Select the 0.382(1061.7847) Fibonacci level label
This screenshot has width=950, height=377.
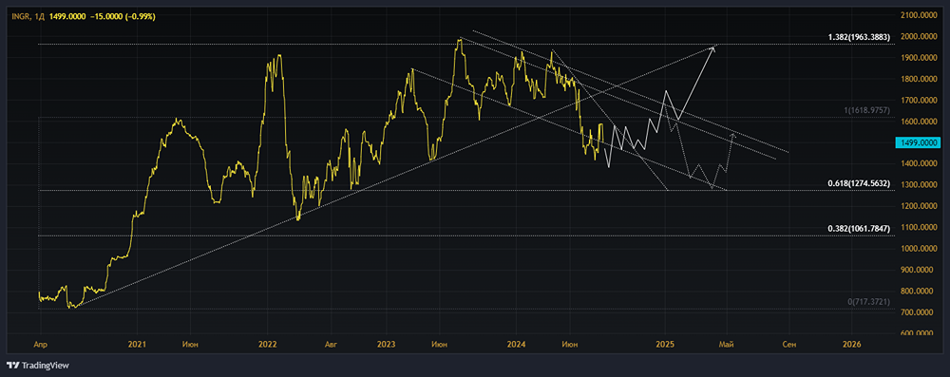pyautogui.click(x=859, y=229)
